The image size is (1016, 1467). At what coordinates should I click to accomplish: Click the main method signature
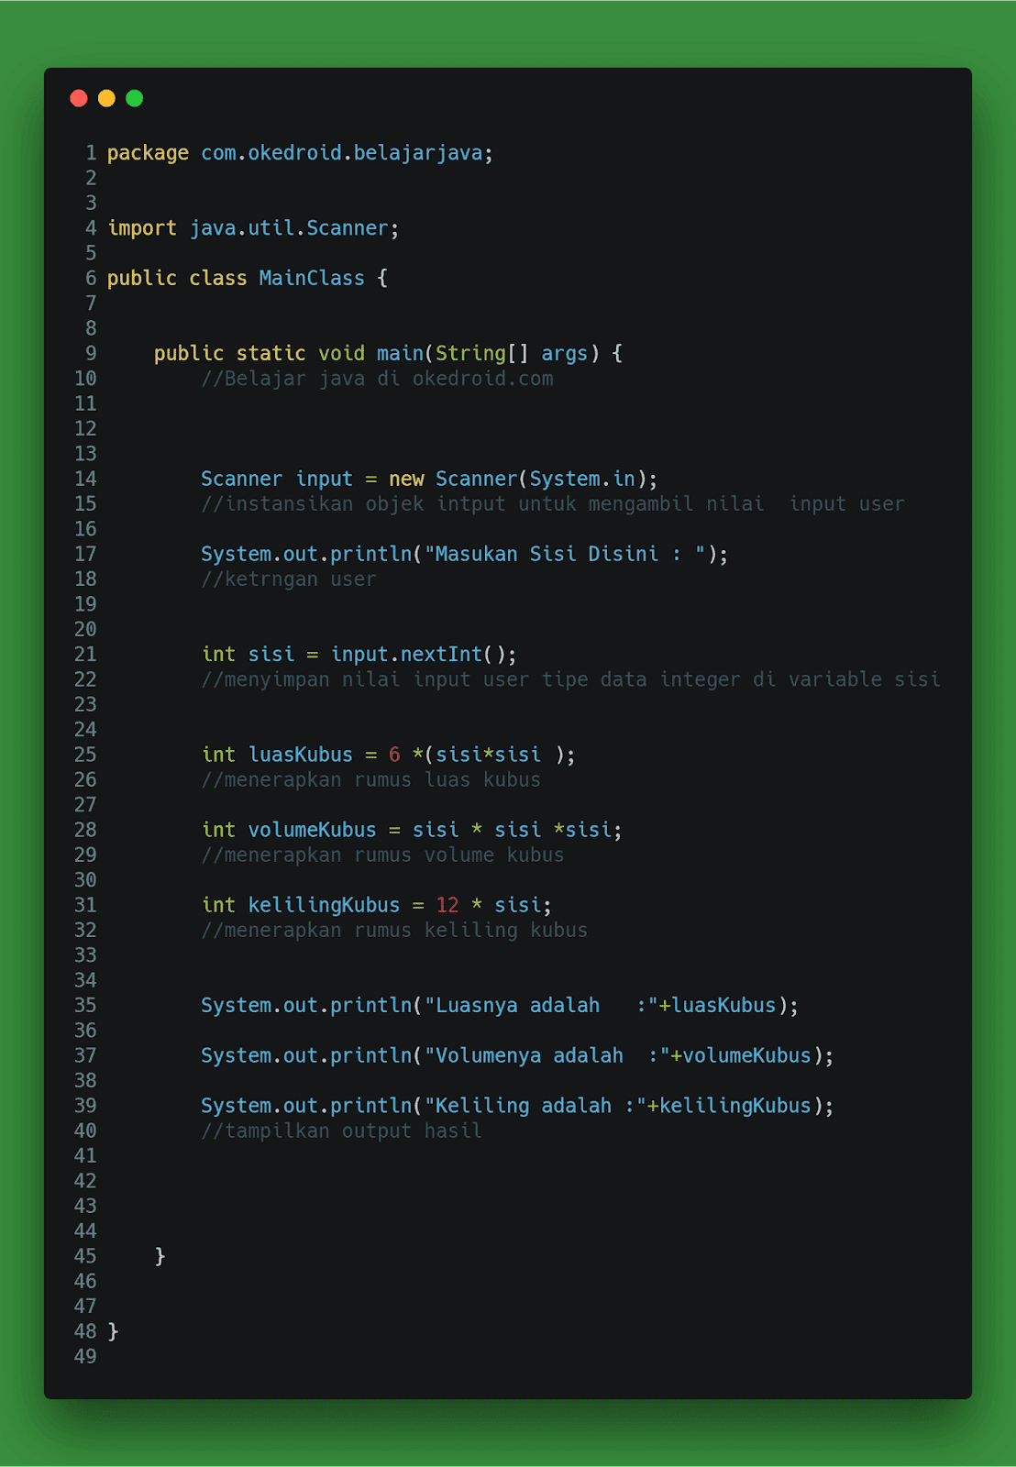(388, 354)
